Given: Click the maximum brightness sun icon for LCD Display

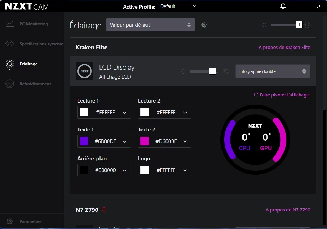Looking at the screenshot, I should point(226,71).
